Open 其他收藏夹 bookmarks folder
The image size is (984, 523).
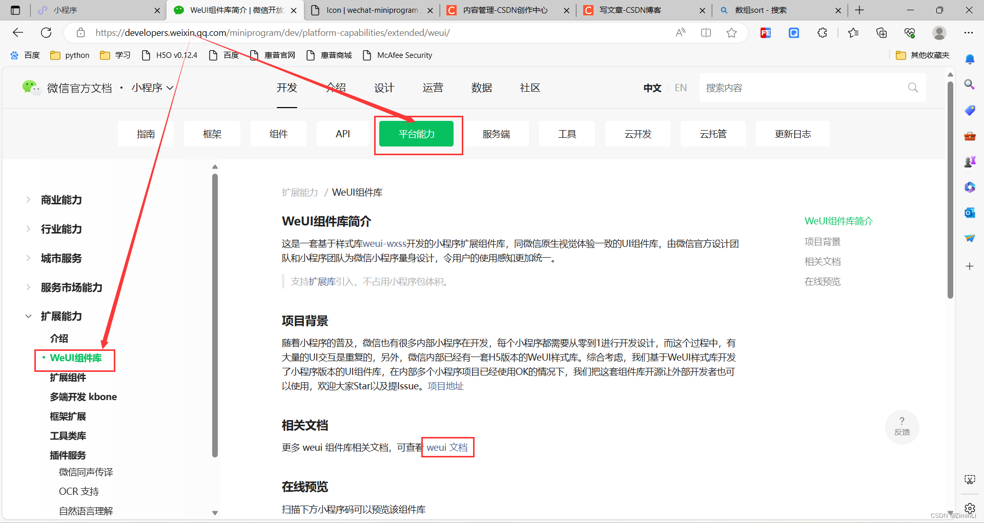[x=923, y=55]
